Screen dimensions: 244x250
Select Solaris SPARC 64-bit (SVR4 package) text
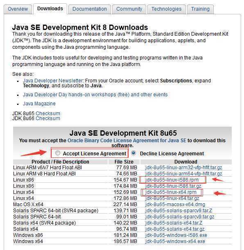[x=56, y=211]
